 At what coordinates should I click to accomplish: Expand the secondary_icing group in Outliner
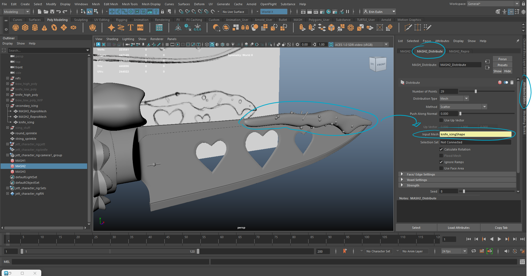pos(8,106)
